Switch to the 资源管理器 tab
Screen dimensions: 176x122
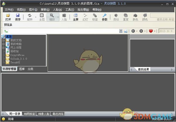tap(9, 69)
